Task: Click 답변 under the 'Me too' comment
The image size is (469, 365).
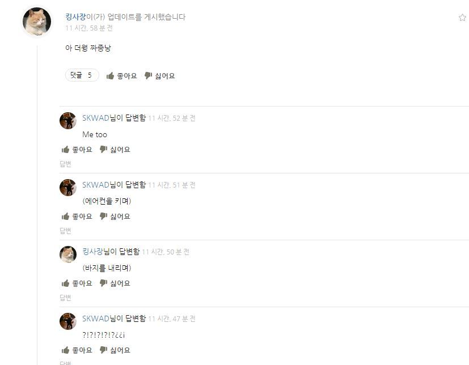Action: pyautogui.click(x=66, y=164)
